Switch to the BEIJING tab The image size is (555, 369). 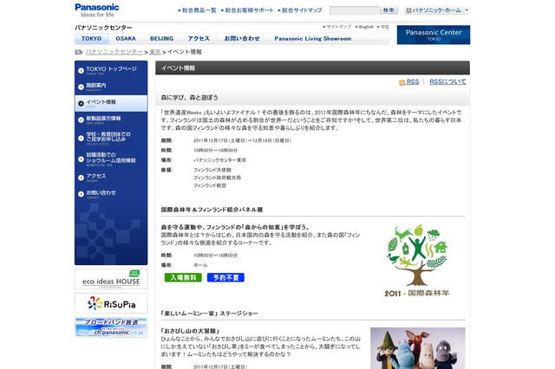pyautogui.click(x=161, y=39)
